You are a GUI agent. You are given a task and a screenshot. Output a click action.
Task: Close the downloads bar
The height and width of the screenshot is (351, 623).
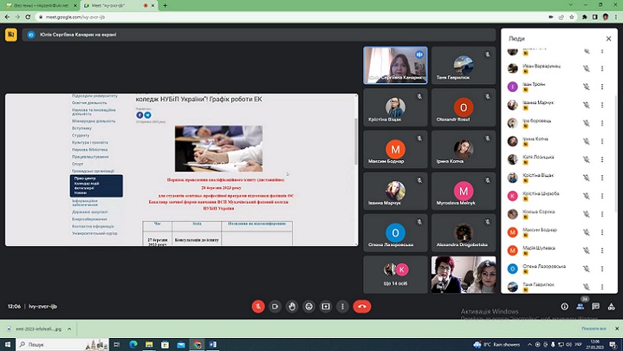pos(617,329)
